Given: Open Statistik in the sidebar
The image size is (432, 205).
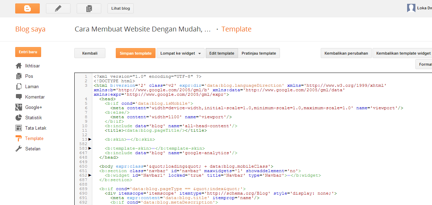Looking at the screenshot, I should pyautogui.click(x=34, y=118).
